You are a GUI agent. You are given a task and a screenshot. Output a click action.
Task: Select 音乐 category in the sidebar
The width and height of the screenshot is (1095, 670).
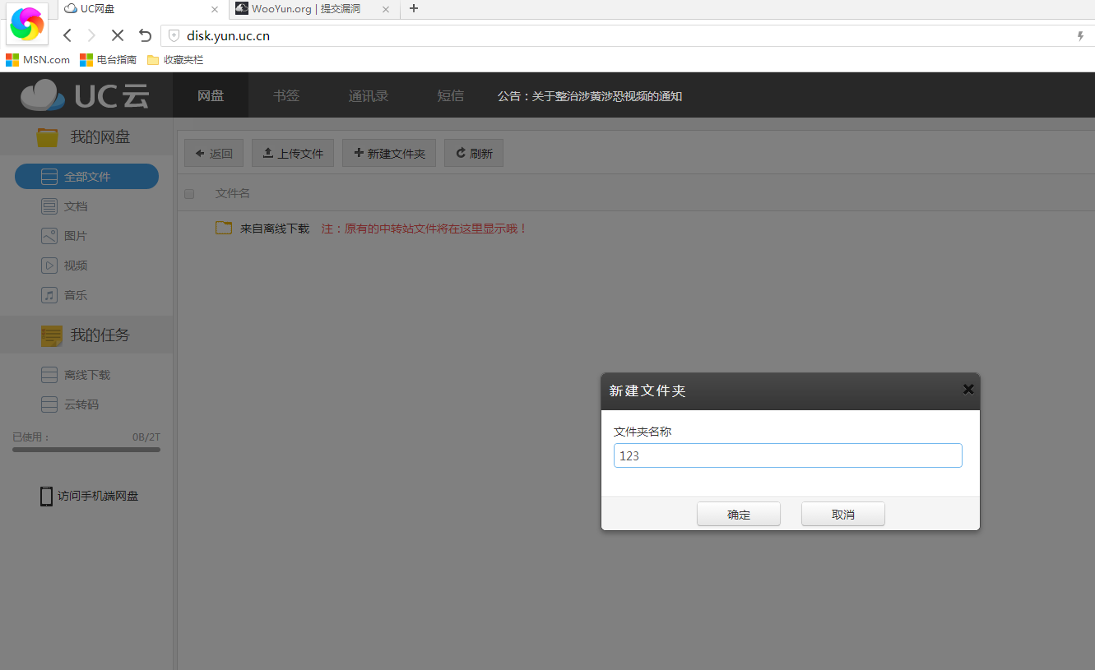click(64, 295)
